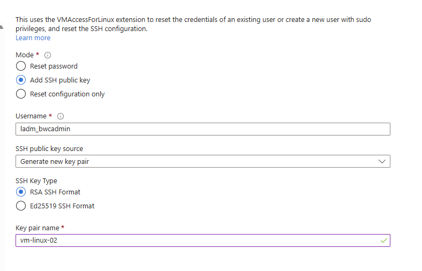
Task: Click the SSH Key Type heading
Action: (36, 181)
